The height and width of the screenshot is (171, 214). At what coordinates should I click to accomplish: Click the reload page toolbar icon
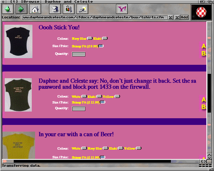pyautogui.click(x=55, y=9)
